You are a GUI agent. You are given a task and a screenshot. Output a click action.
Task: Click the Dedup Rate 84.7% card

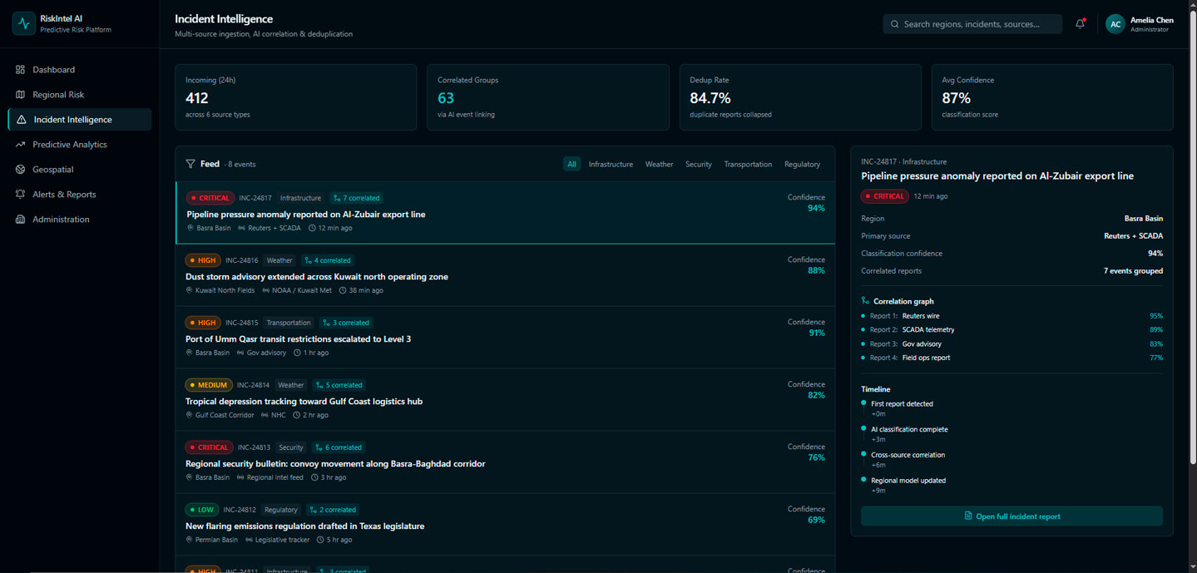[800, 97]
